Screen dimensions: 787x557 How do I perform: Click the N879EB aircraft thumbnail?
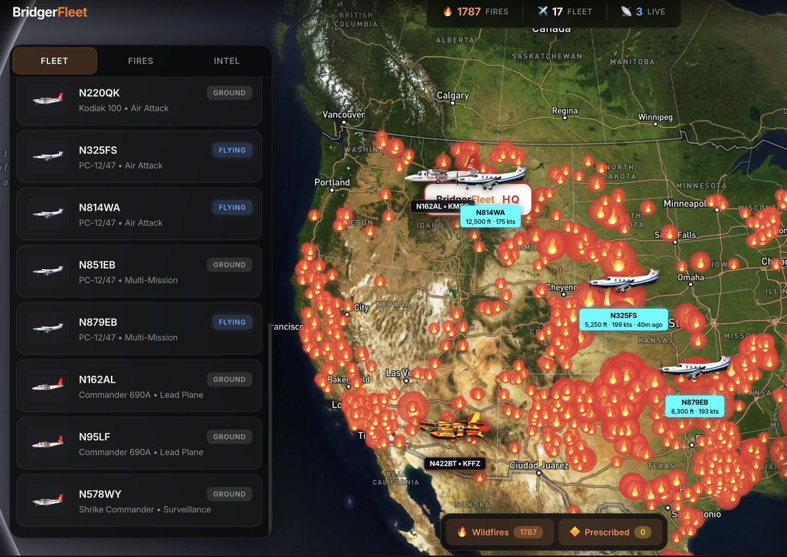[x=48, y=328]
